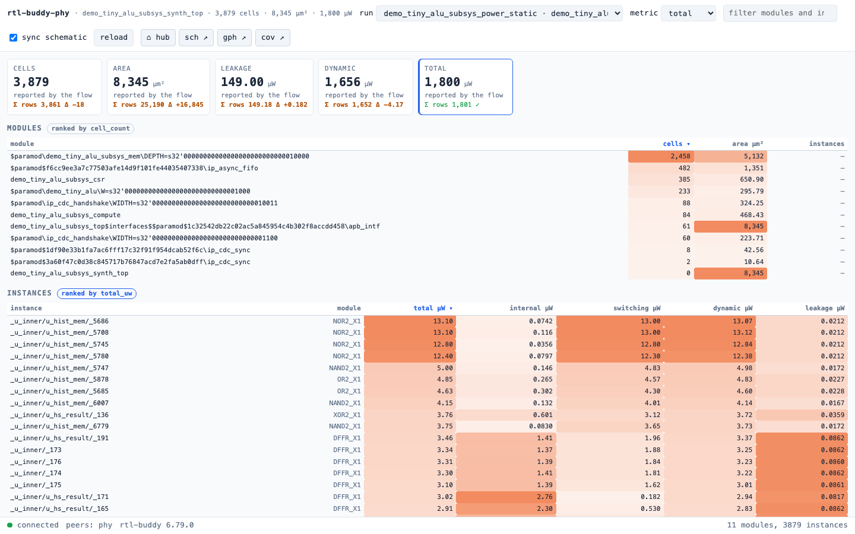Select the DYNAMIC summary card
The width and height of the screenshot is (855, 534).
pos(366,87)
